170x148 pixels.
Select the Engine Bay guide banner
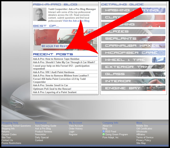pyautogui.click(x=133, y=88)
